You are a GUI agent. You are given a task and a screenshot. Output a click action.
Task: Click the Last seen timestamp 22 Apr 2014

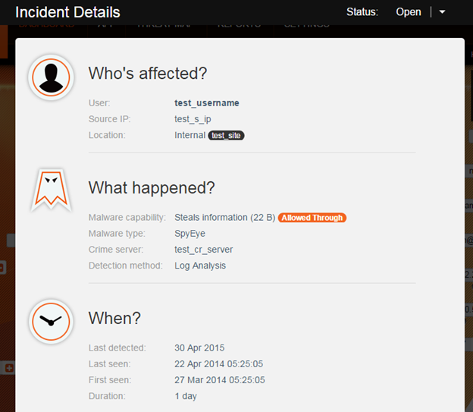[x=219, y=363]
